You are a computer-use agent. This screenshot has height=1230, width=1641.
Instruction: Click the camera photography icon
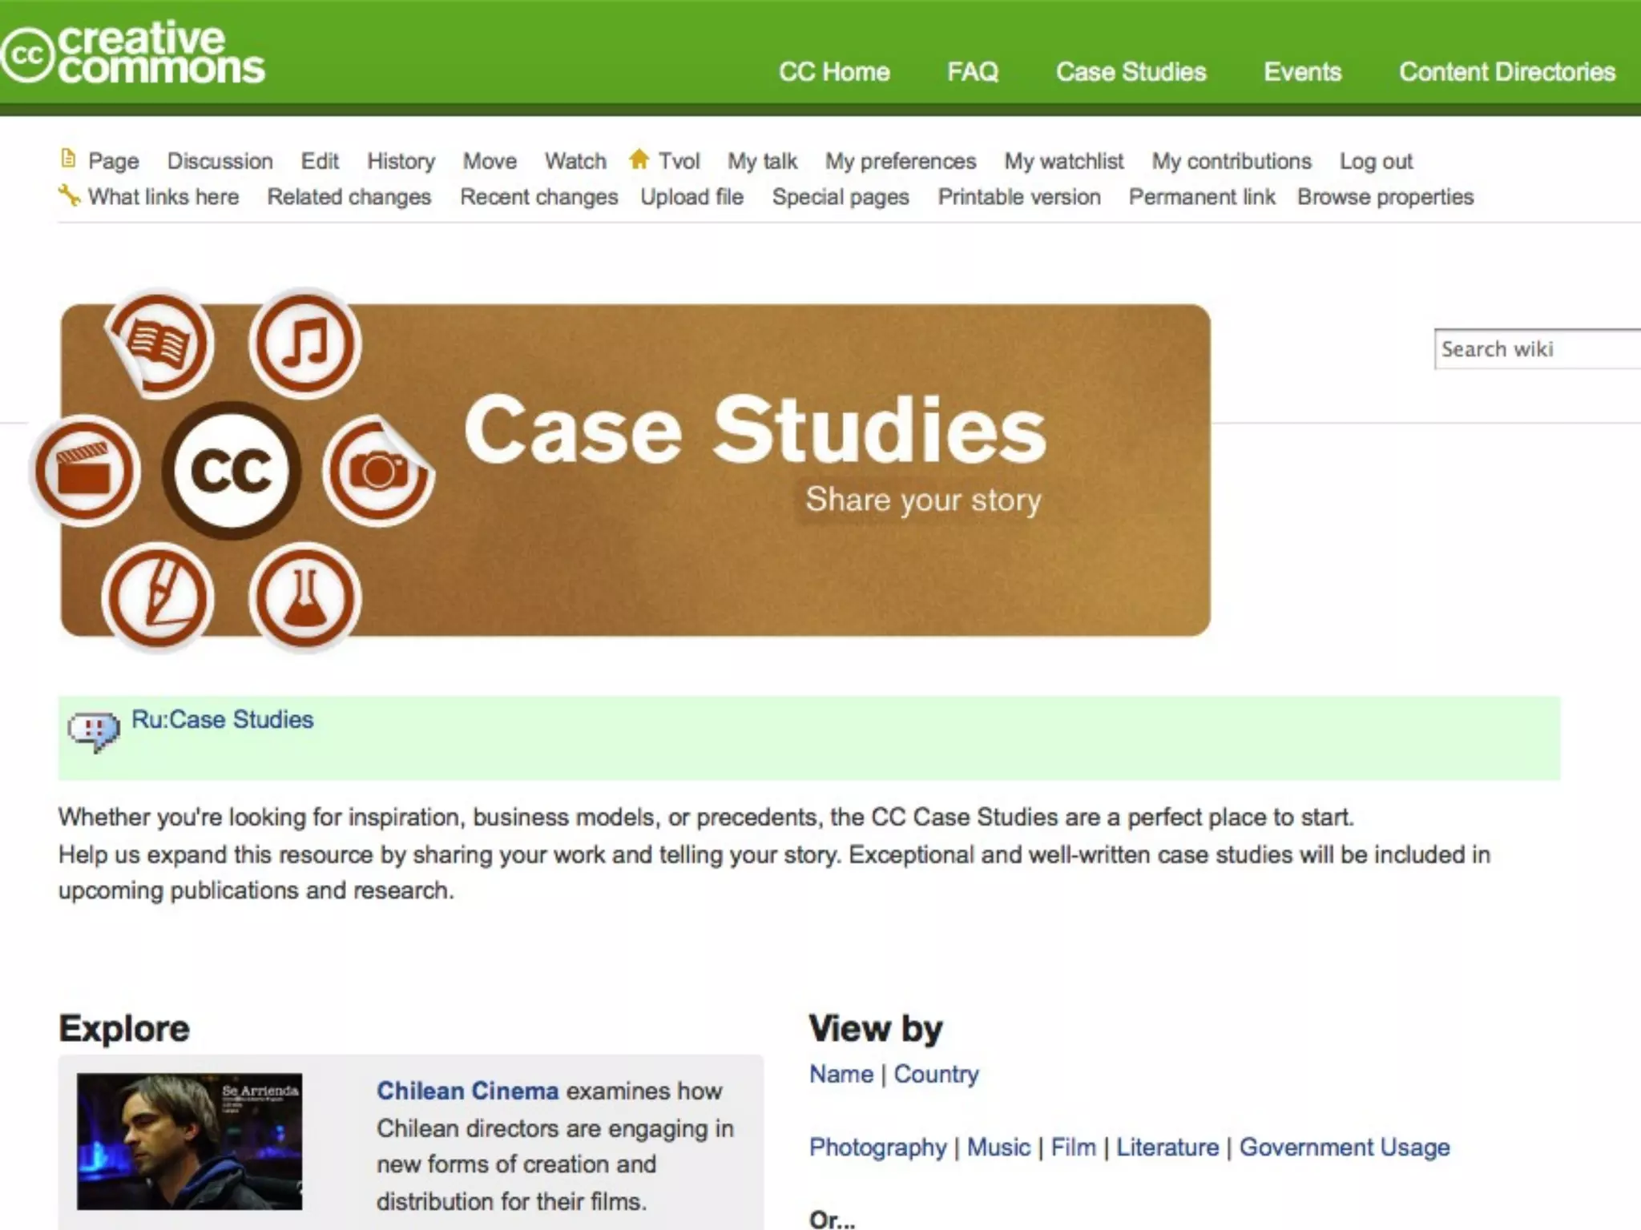[x=377, y=471]
